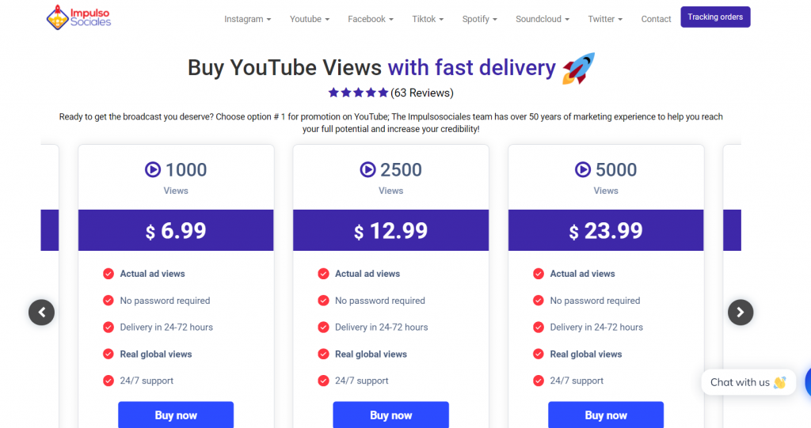This screenshot has height=428, width=811.
Task: Click play icon beside 1000 views
Action: coord(153,169)
